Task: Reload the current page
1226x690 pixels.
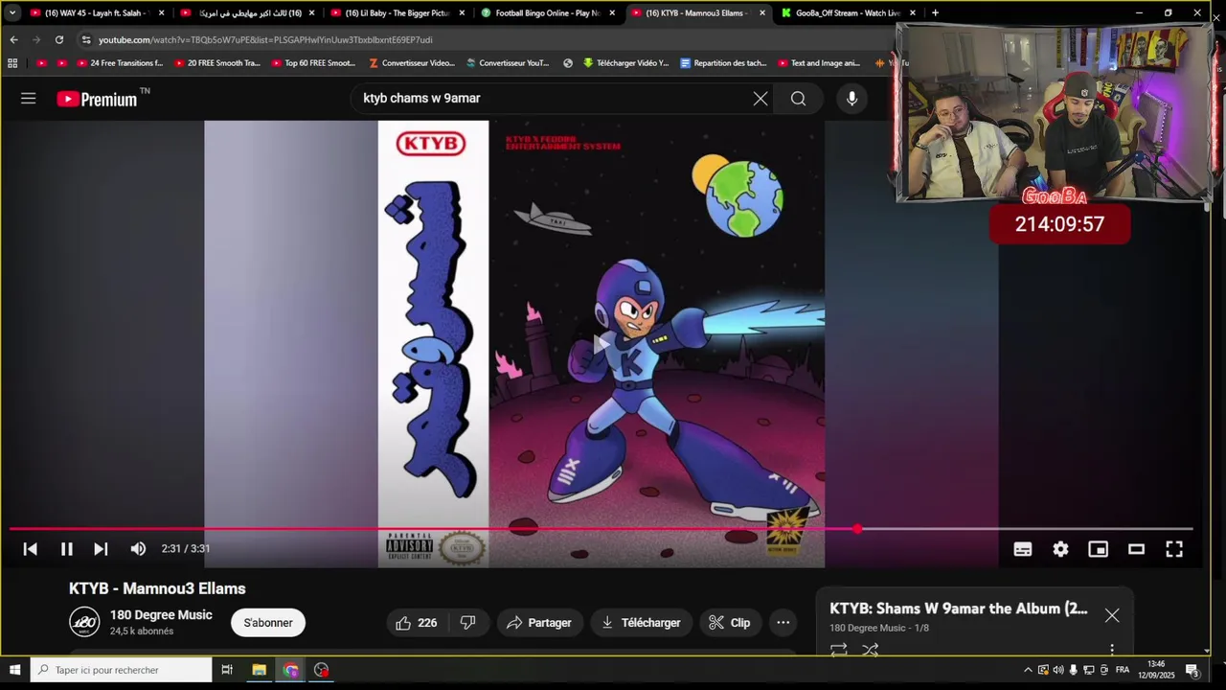Action: (x=59, y=39)
